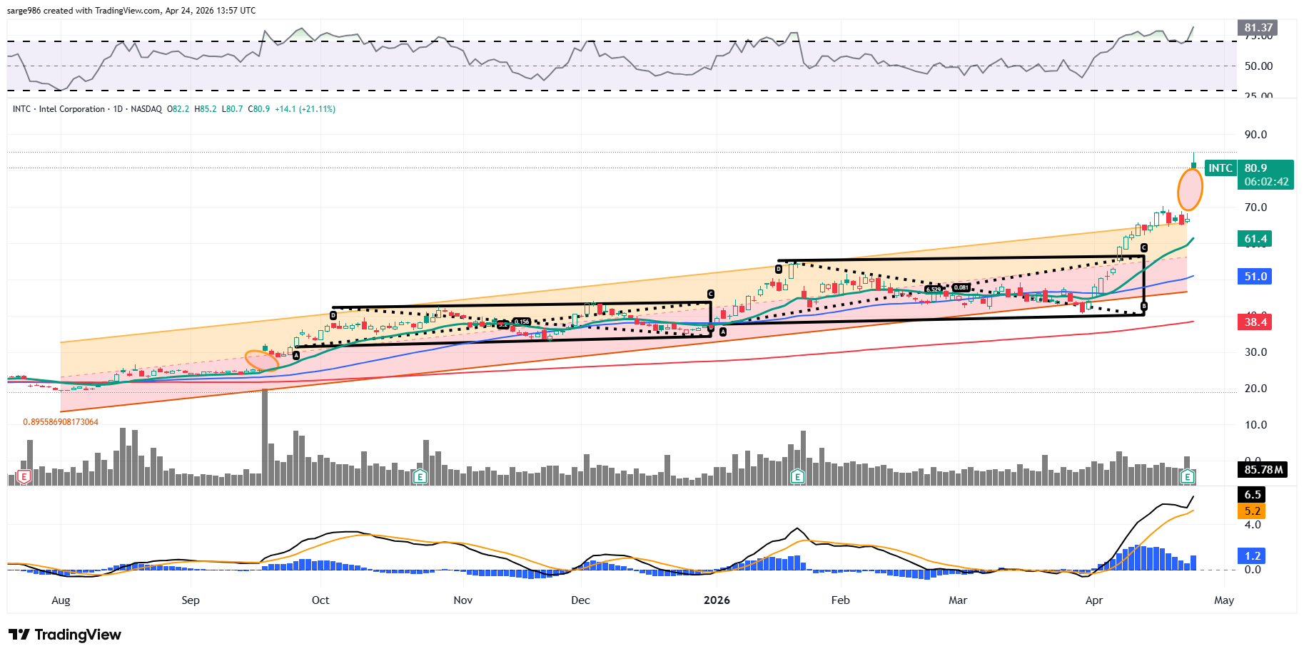
Task: Click the blue 51.0 moving average label
Action: click(1255, 277)
